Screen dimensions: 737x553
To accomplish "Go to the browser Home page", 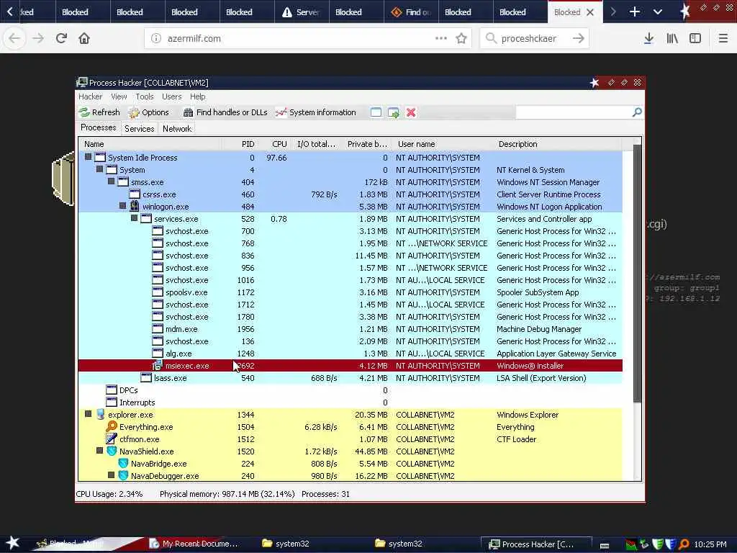I will click(84, 38).
